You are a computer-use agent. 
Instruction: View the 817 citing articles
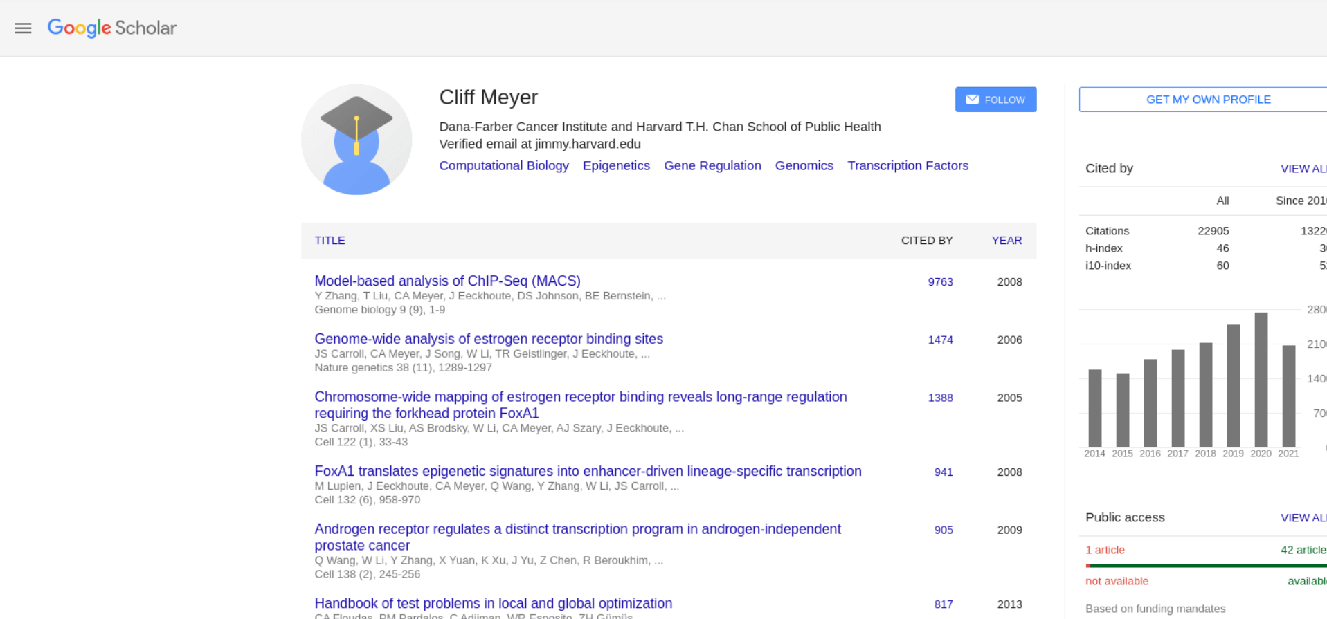(x=944, y=604)
